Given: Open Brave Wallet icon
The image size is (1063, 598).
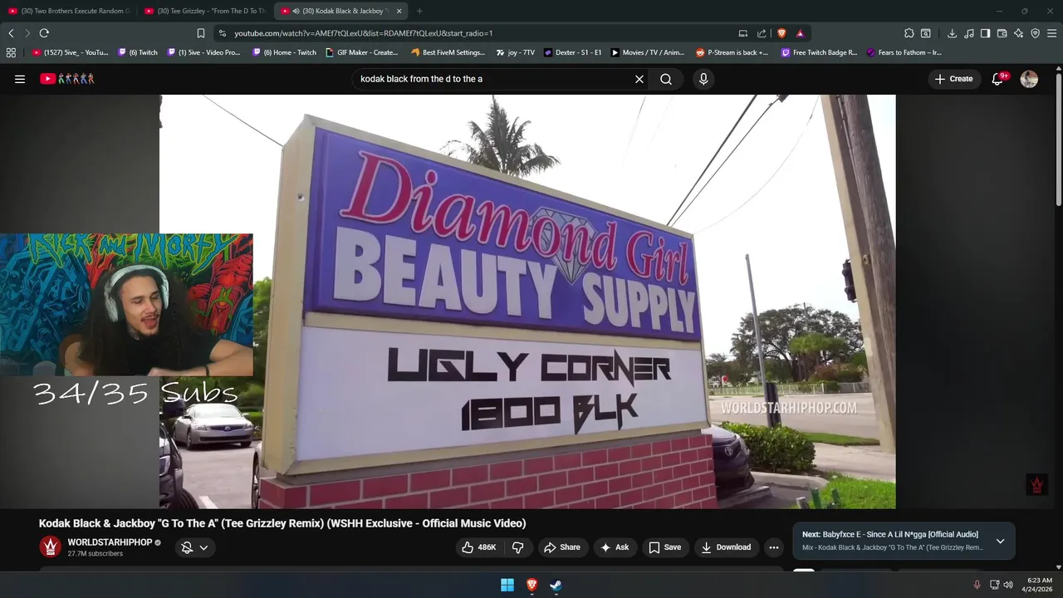Looking at the screenshot, I should click(1002, 33).
